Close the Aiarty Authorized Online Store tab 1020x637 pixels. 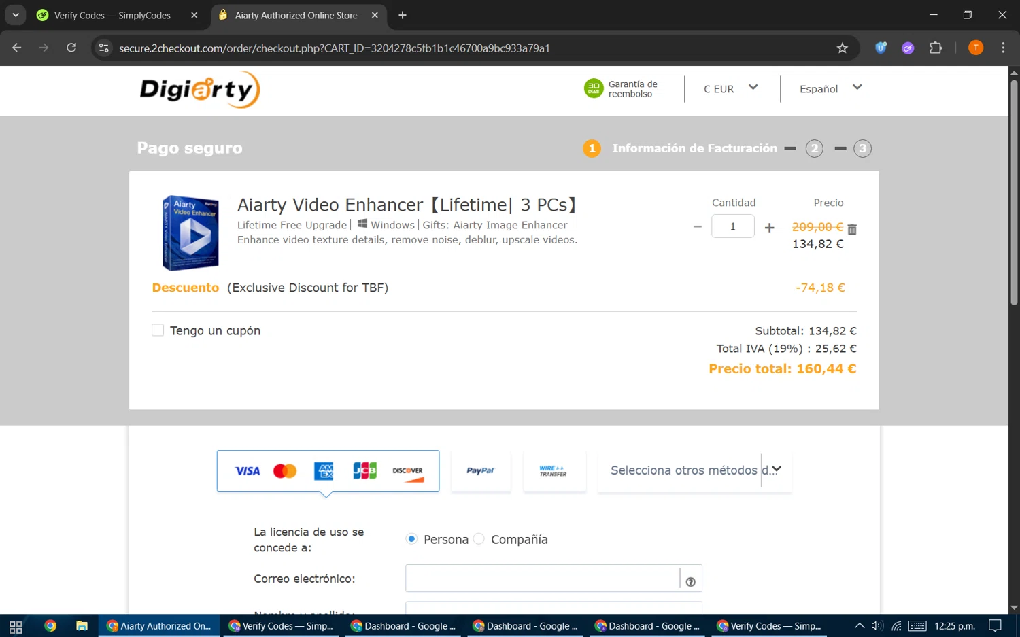tap(375, 15)
